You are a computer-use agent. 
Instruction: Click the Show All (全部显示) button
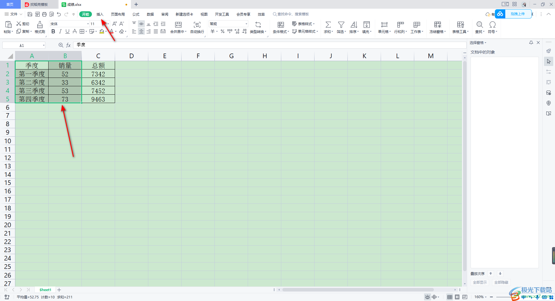point(480,282)
